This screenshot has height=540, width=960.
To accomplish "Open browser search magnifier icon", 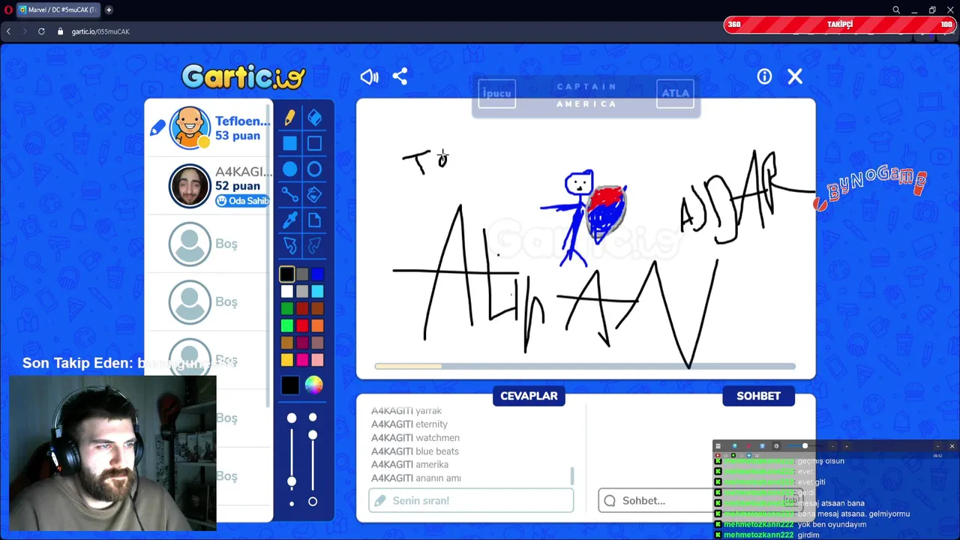I will click(895, 10).
